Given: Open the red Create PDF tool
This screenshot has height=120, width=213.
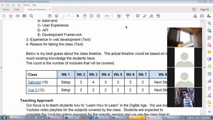Looking at the screenshot, I should [x=209, y=45].
